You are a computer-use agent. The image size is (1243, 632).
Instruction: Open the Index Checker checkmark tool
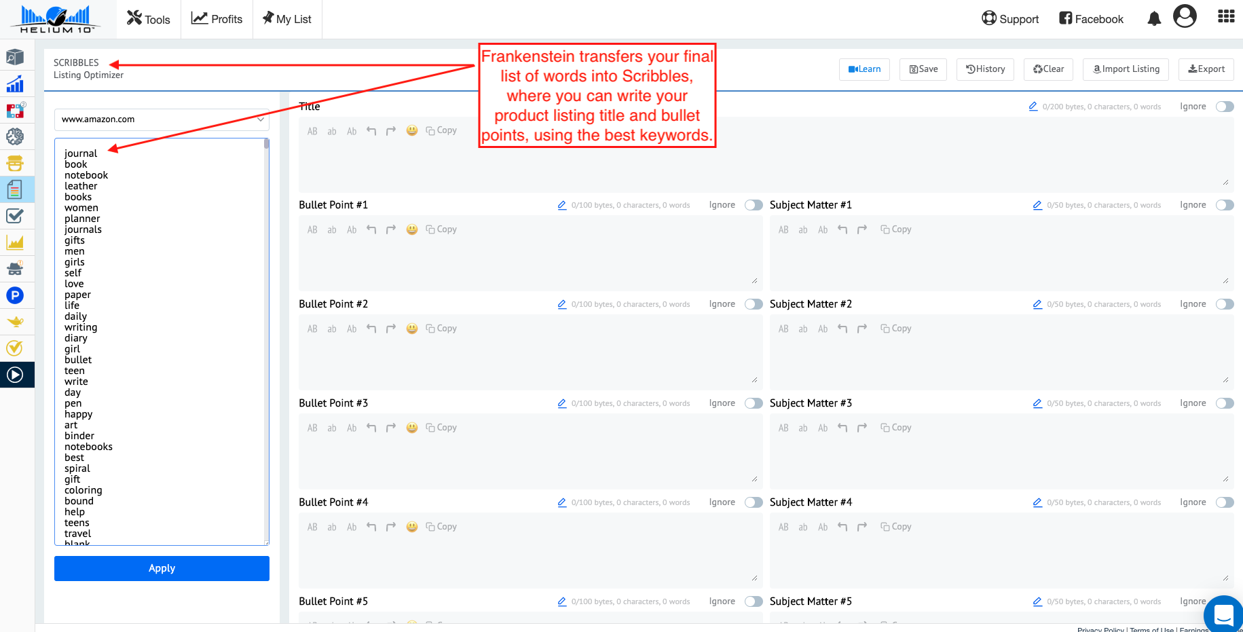tap(15, 216)
